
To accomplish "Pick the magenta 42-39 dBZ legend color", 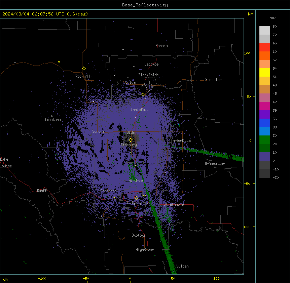I will click(x=264, y=106).
